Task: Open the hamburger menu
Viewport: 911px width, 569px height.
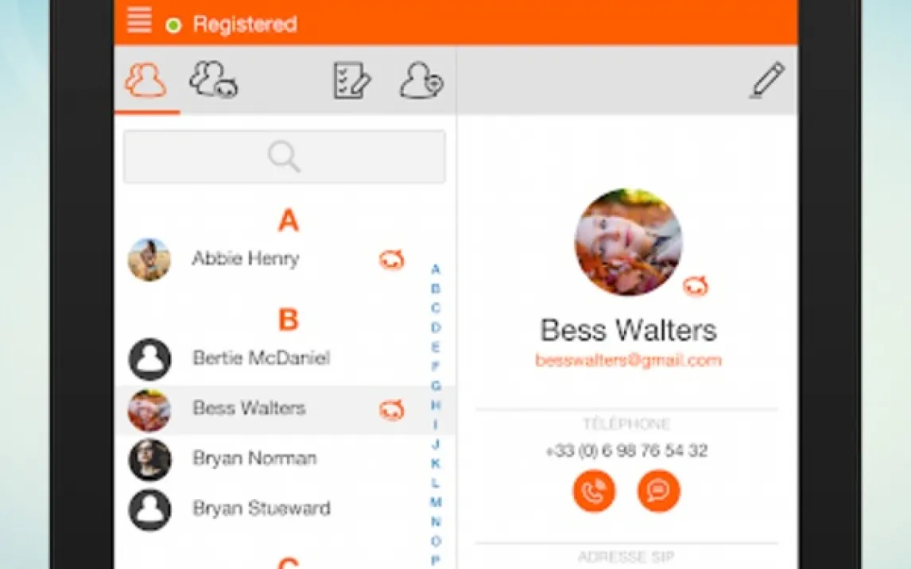Action: pos(139,21)
